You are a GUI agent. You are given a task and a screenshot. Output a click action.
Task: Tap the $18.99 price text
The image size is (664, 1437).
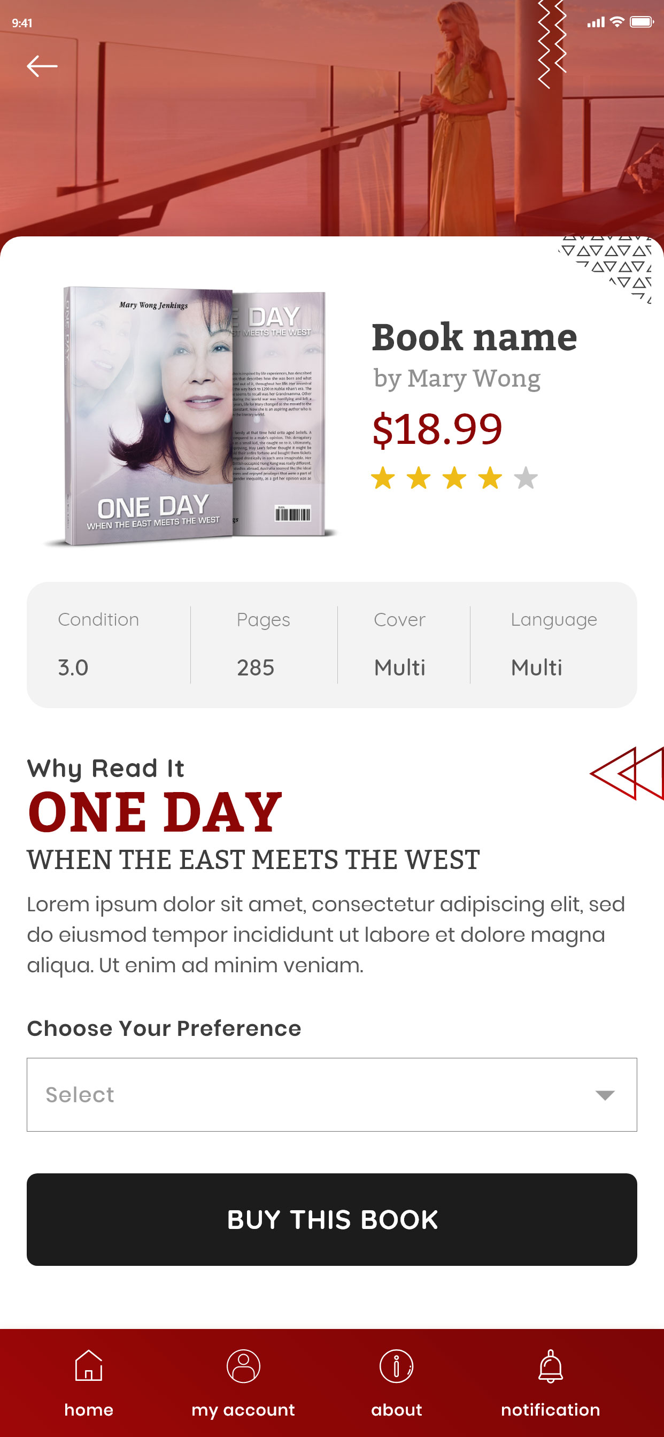click(438, 429)
